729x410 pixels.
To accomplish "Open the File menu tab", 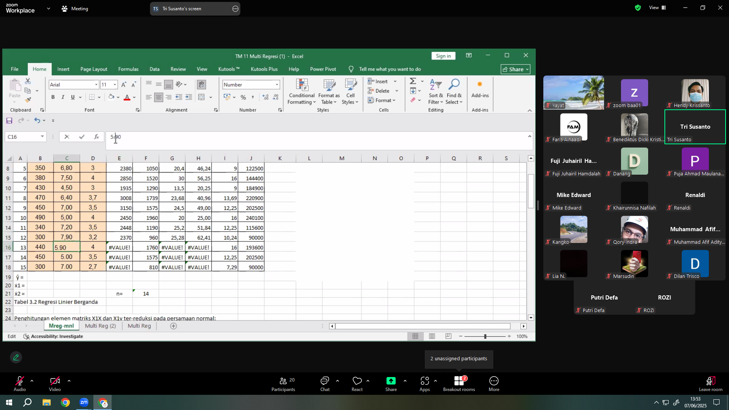I will tap(15, 69).
